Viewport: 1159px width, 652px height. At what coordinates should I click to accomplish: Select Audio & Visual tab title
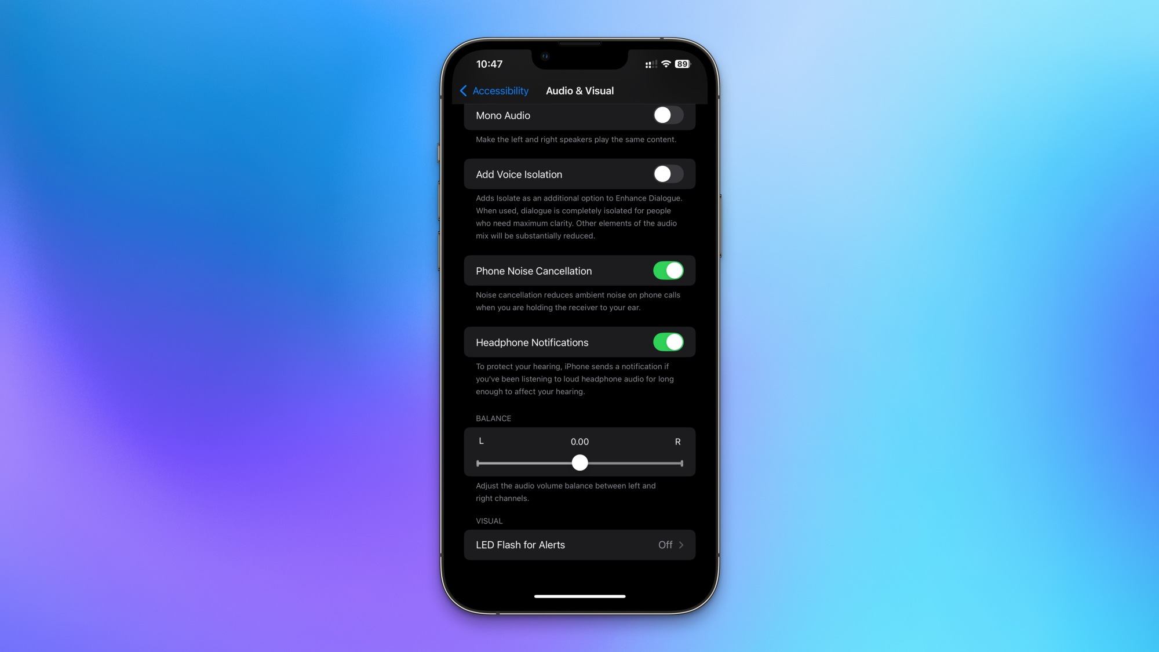(x=579, y=90)
